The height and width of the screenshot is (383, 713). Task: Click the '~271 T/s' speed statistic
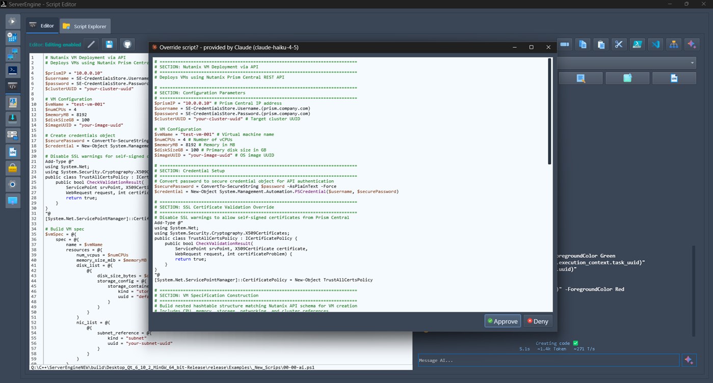pos(584,349)
